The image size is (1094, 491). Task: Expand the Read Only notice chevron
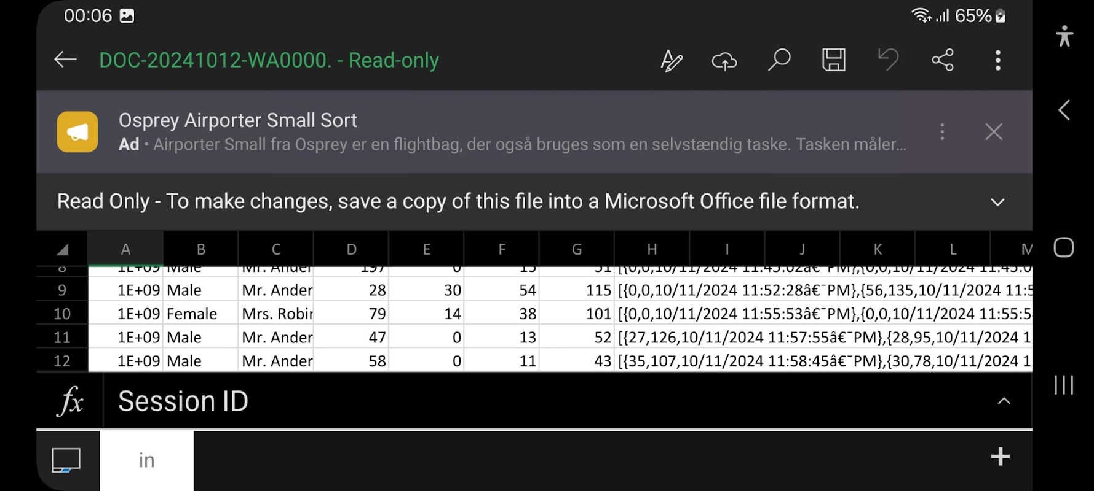click(997, 202)
